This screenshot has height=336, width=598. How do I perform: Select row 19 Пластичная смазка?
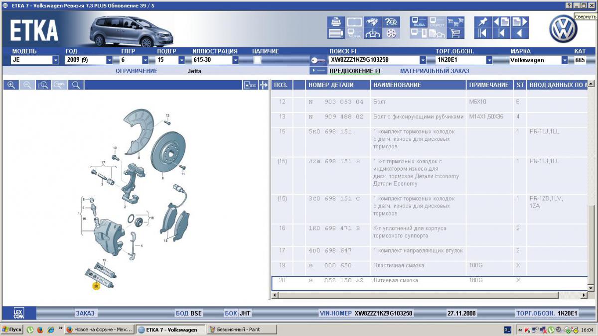(x=430, y=268)
